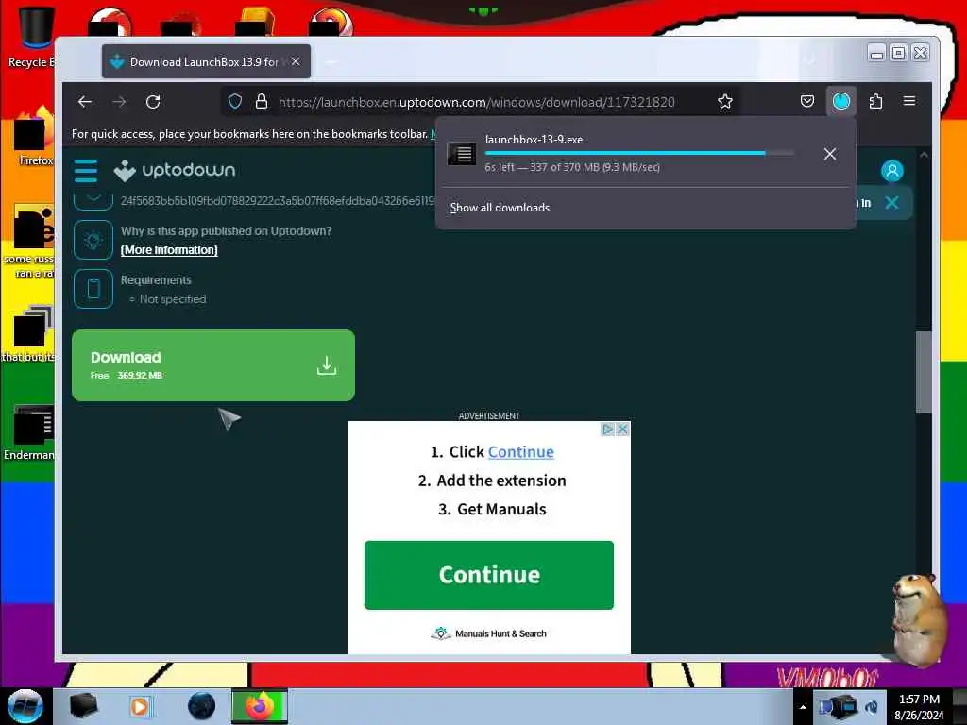This screenshot has height=725, width=967.
Task: Select the Enderman desktop icon
Action: point(29,433)
